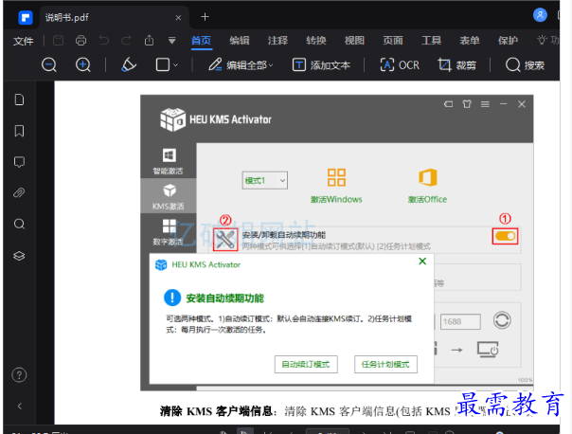Image resolution: width=572 pixels, height=434 pixels.
Task: Click the PDF app logo icon
Action: pyautogui.click(x=26, y=17)
